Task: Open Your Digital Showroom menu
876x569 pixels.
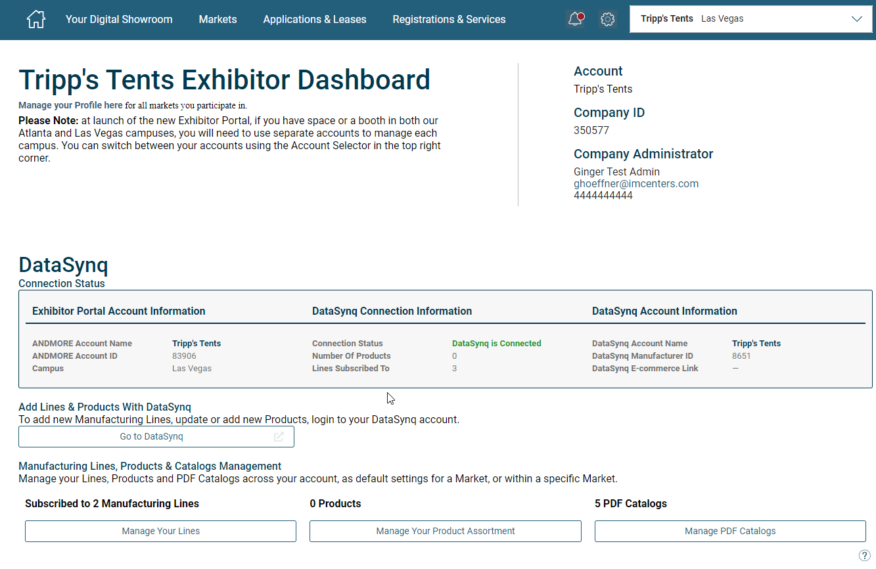Action: click(x=119, y=19)
